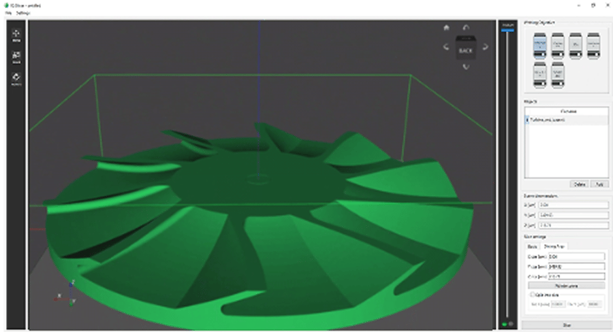Switch to the Basic slice settings tab

coord(532,246)
